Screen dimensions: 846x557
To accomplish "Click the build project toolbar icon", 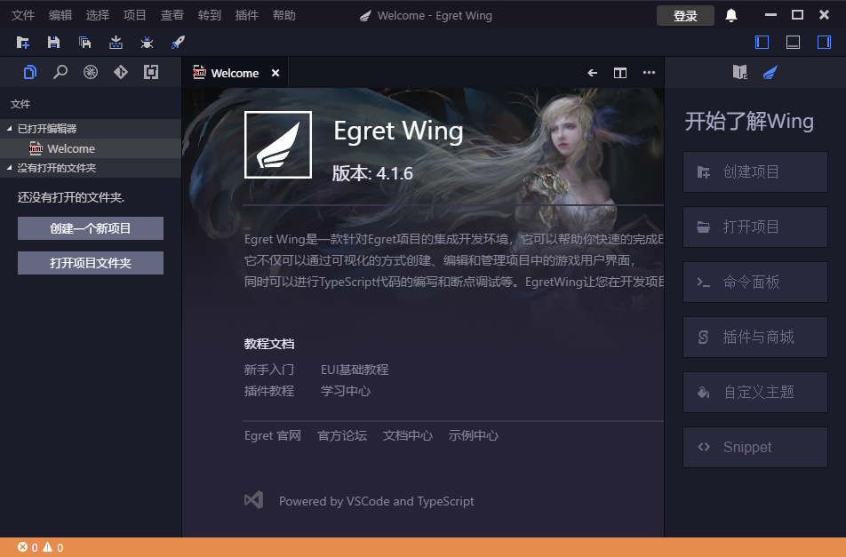I will (116, 42).
